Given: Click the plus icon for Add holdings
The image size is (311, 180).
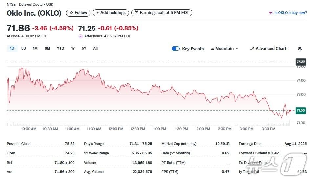Looking at the screenshot, I should tap(97, 13).
